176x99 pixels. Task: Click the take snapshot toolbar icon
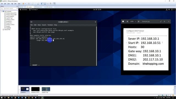pyautogui.click(x=33, y=4)
